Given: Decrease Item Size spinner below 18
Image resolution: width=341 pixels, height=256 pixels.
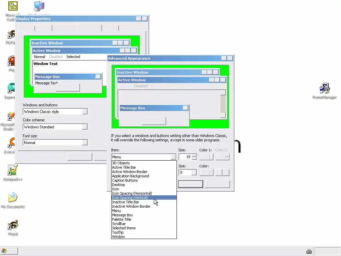Looking at the screenshot, I should click(194, 158).
